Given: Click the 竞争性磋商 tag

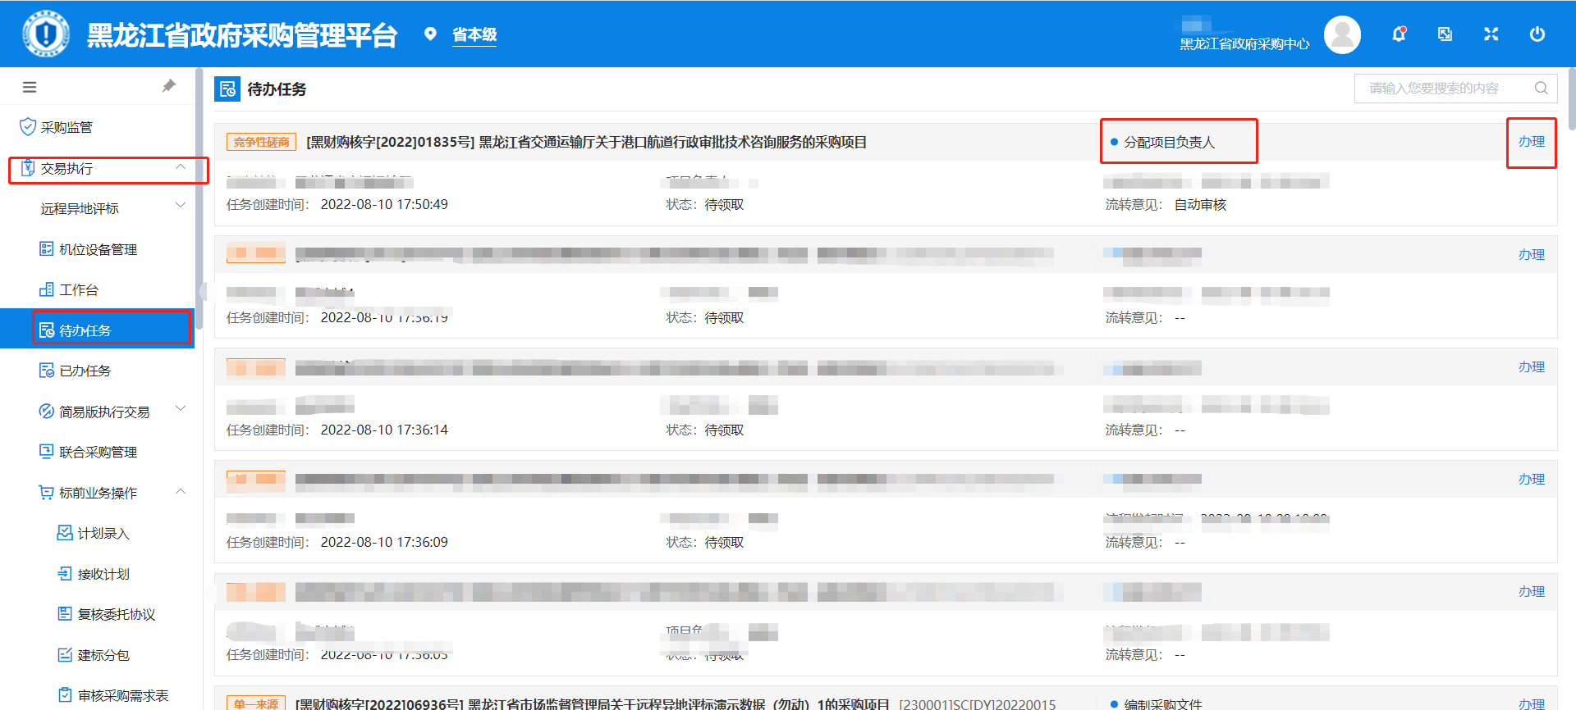Looking at the screenshot, I should (261, 142).
